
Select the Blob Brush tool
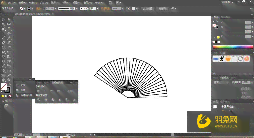3,43
